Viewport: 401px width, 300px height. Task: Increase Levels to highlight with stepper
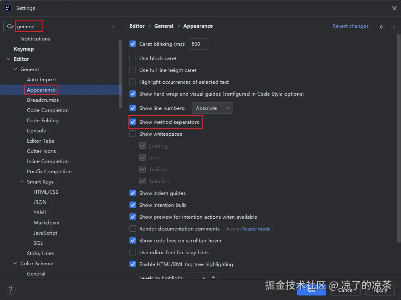pyautogui.click(x=214, y=276)
